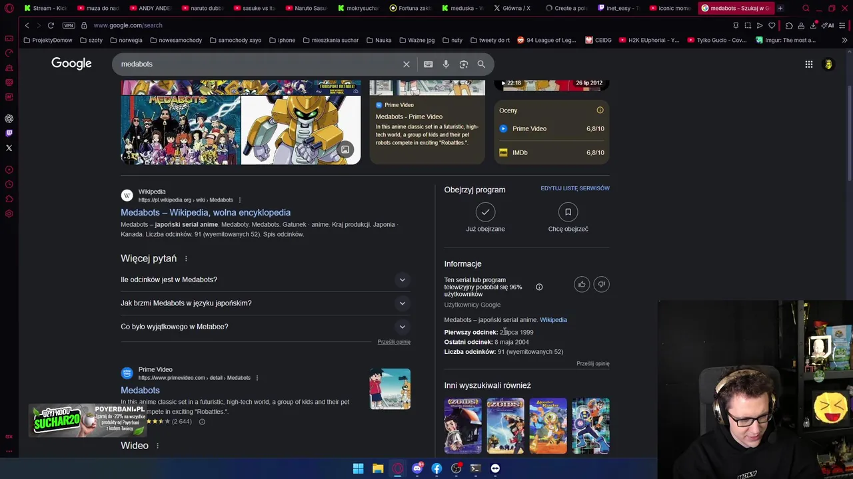Open the on-screen keyboard in Google search

pyautogui.click(x=428, y=64)
